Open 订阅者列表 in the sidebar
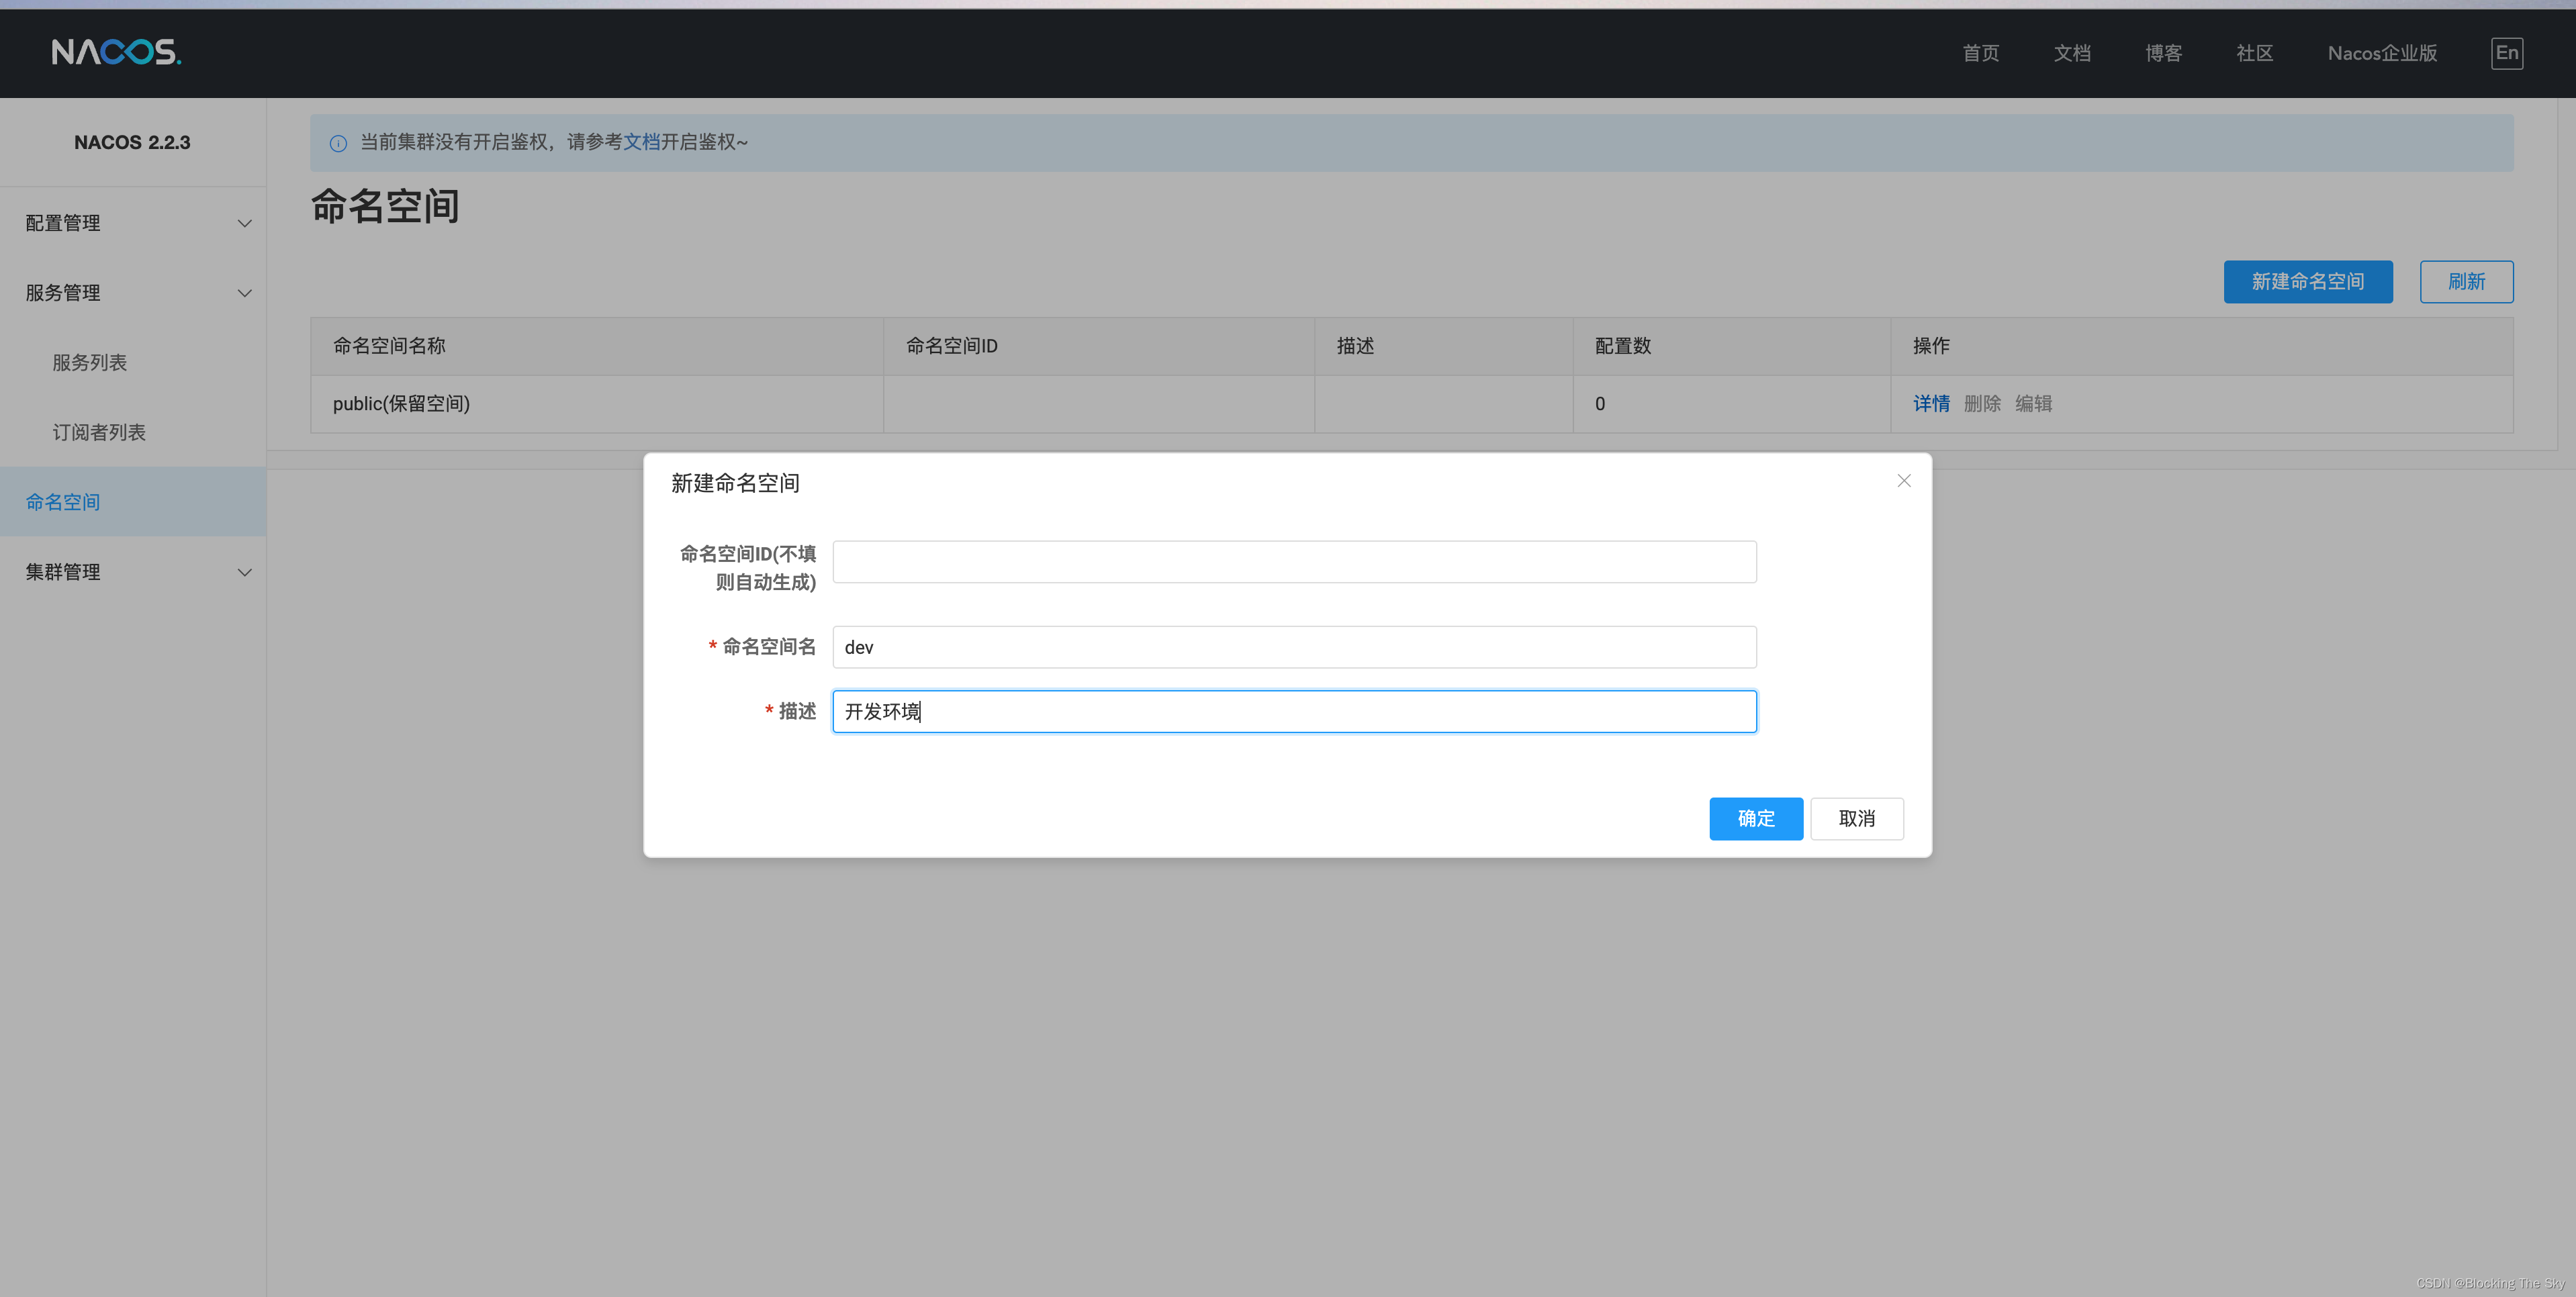 click(99, 432)
